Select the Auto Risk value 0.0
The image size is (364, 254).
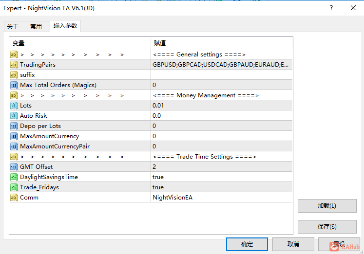coord(221,116)
